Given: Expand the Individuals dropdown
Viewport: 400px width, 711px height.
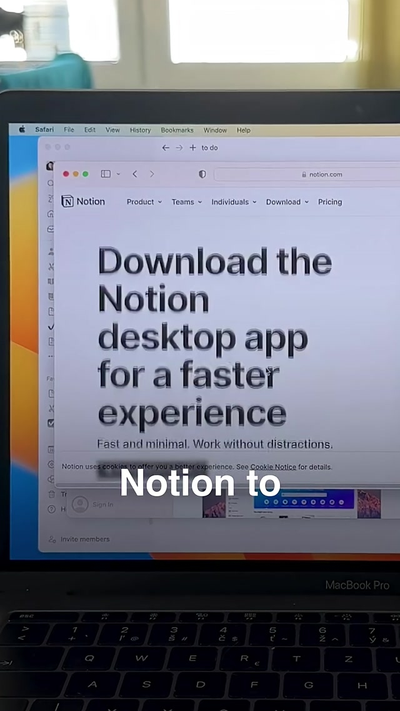Looking at the screenshot, I should (x=234, y=202).
